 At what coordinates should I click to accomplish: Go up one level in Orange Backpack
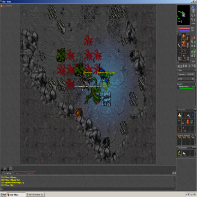coord(193,135)
